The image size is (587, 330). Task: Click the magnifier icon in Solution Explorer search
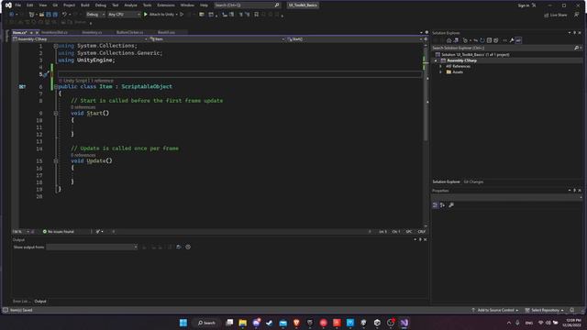click(576, 48)
